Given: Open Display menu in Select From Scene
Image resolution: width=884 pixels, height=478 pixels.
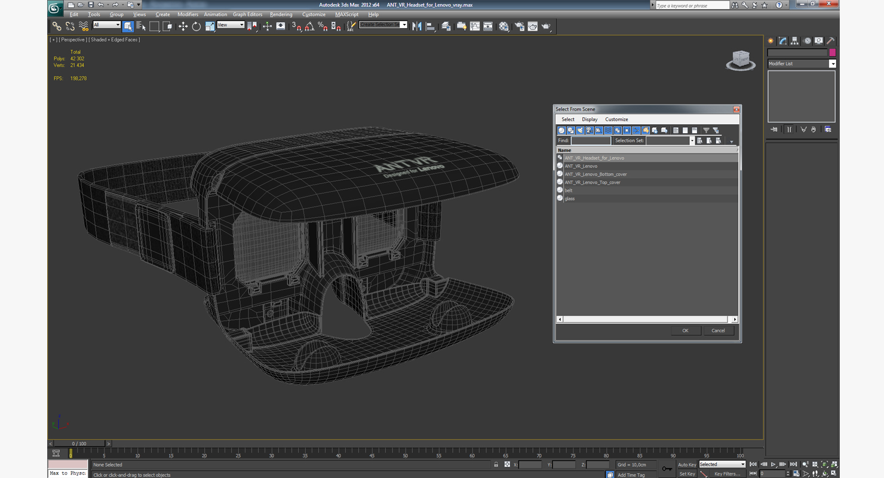Looking at the screenshot, I should 590,119.
